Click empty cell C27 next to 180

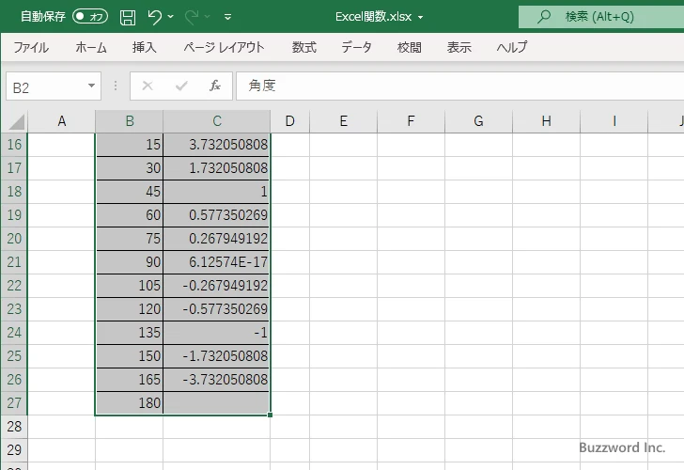[x=217, y=403]
